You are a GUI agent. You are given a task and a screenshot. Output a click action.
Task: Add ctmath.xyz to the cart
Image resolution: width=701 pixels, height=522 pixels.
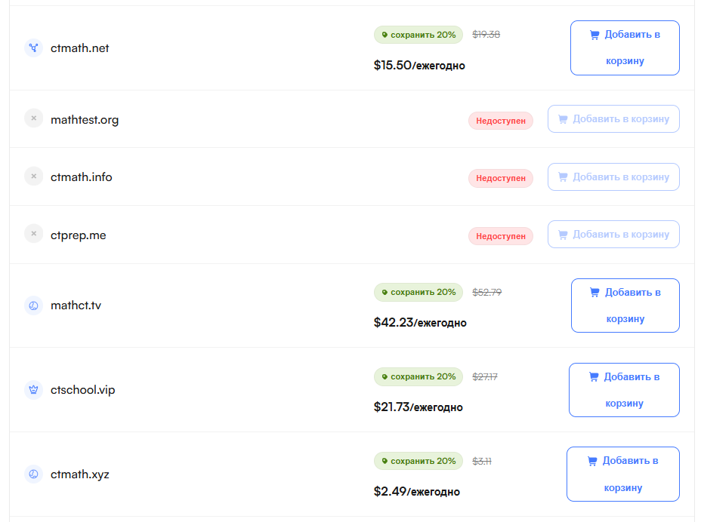point(622,474)
